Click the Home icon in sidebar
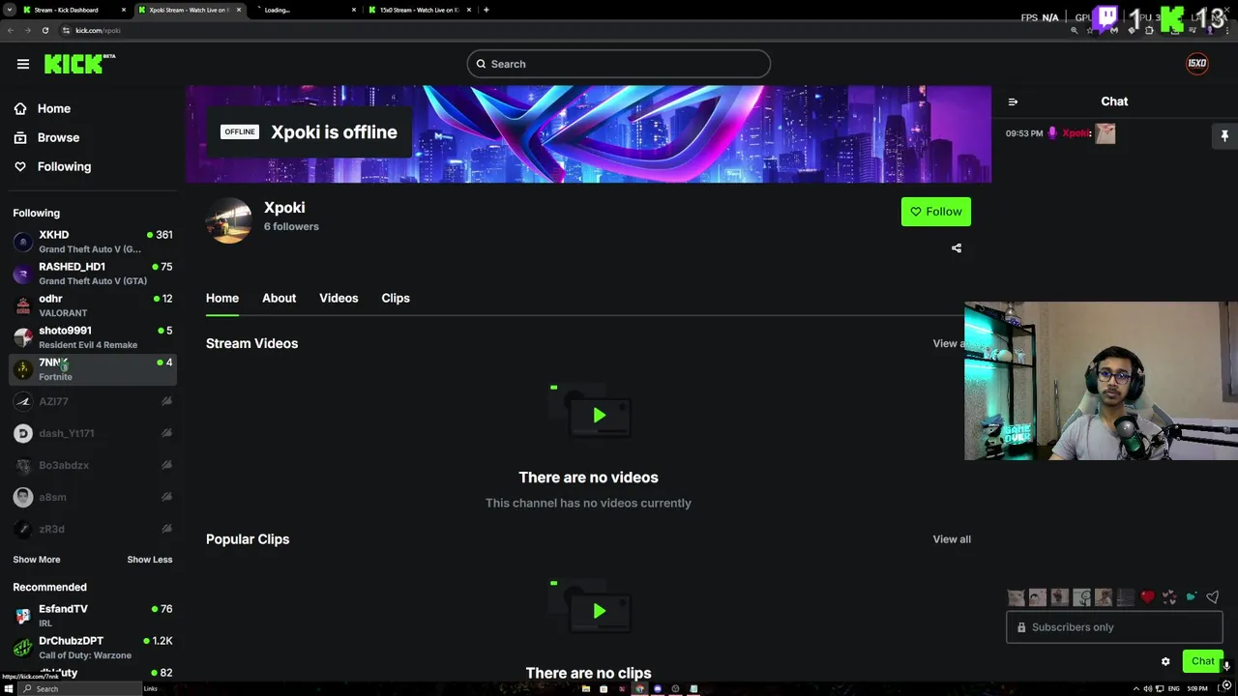The image size is (1238, 696). 20,108
